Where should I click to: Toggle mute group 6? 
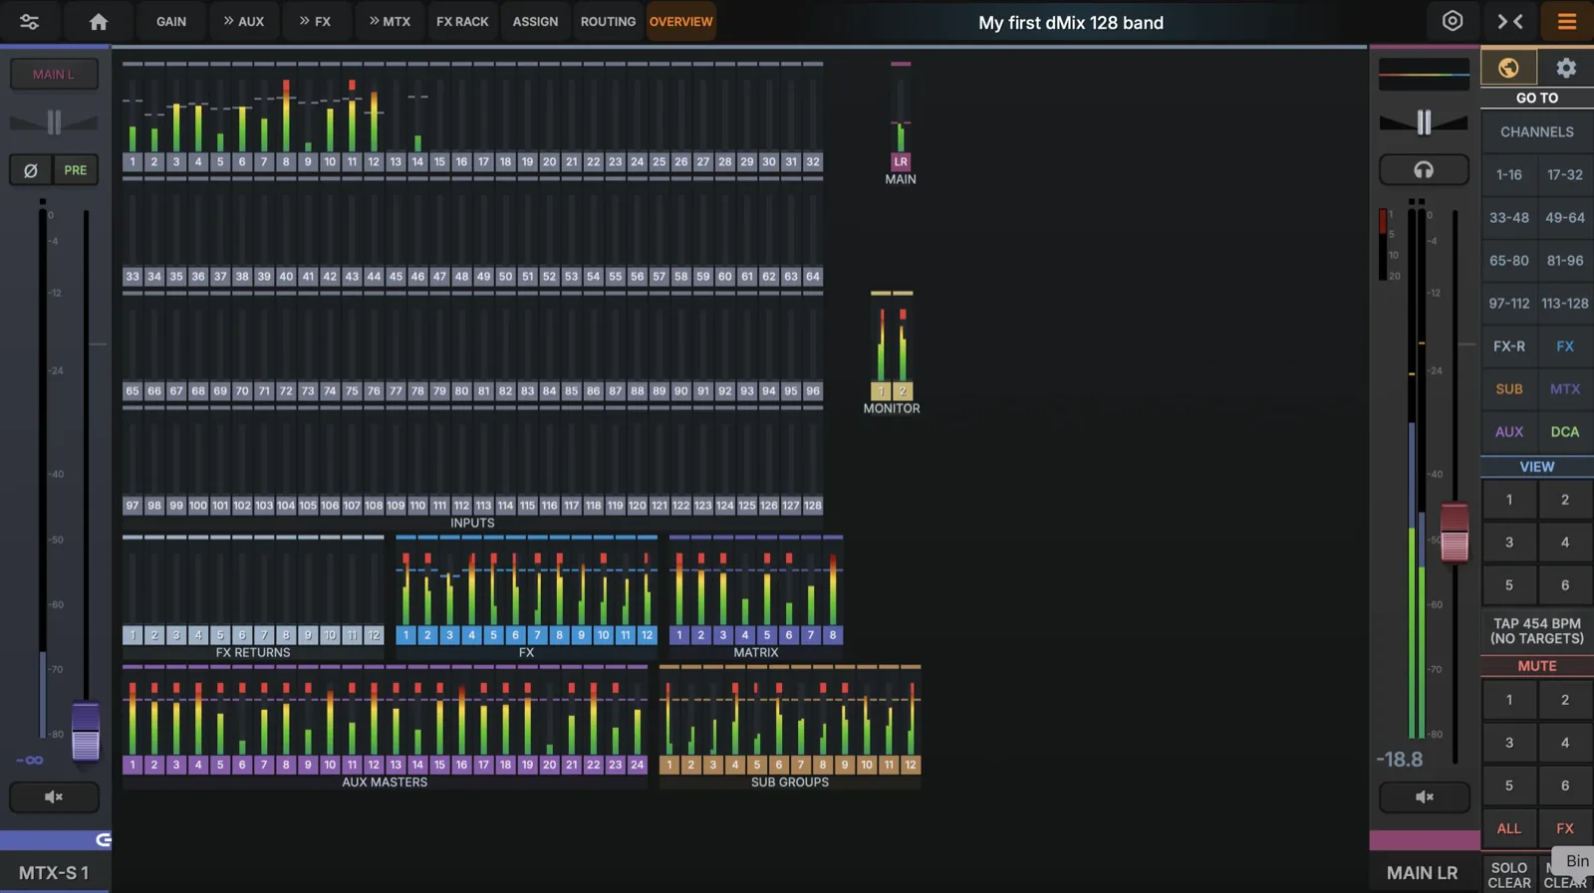tap(1565, 785)
